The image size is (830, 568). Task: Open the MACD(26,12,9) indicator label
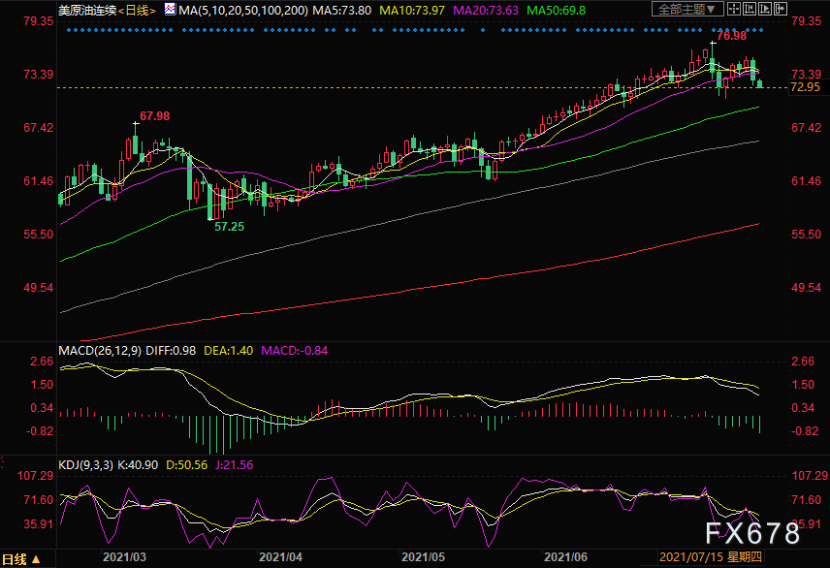tap(98, 349)
